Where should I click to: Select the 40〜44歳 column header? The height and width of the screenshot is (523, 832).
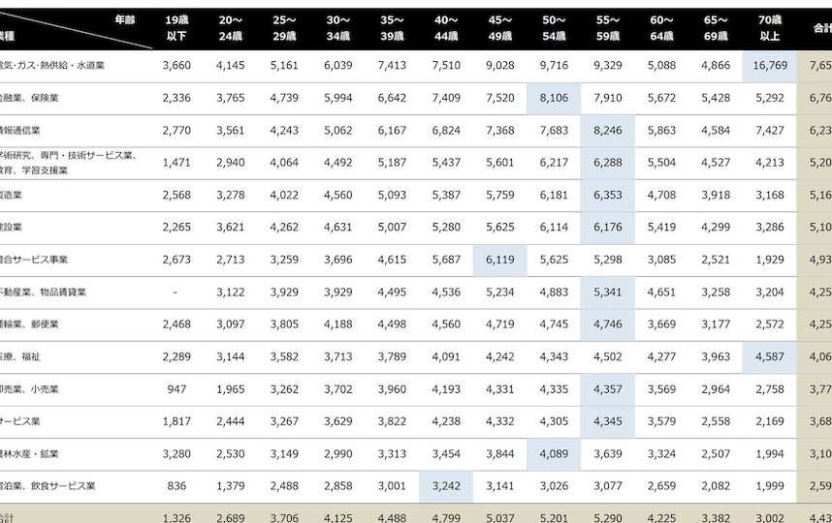coord(446,27)
